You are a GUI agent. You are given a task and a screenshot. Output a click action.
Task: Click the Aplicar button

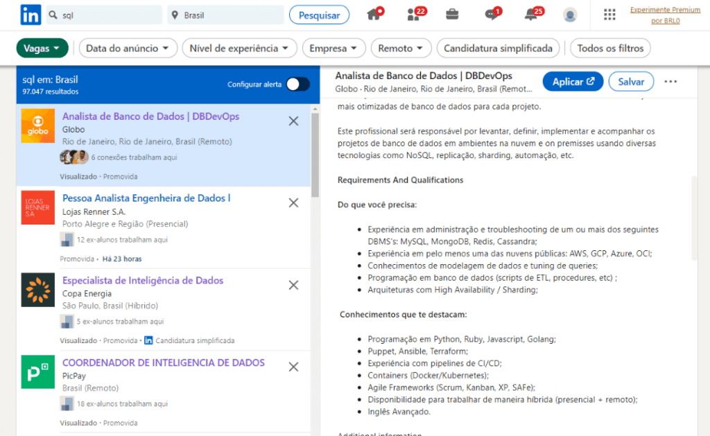point(573,82)
